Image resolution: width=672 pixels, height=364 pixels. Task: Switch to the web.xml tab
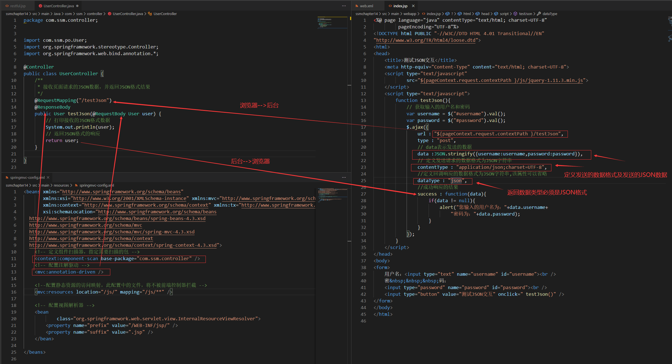(366, 6)
